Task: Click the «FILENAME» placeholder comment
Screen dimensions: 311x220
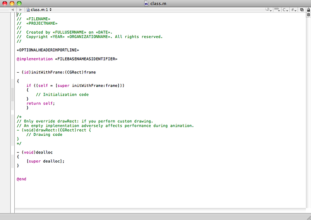Action: pyautogui.click(x=38, y=19)
